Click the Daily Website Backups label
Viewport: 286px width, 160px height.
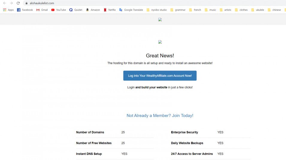click(x=187, y=143)
